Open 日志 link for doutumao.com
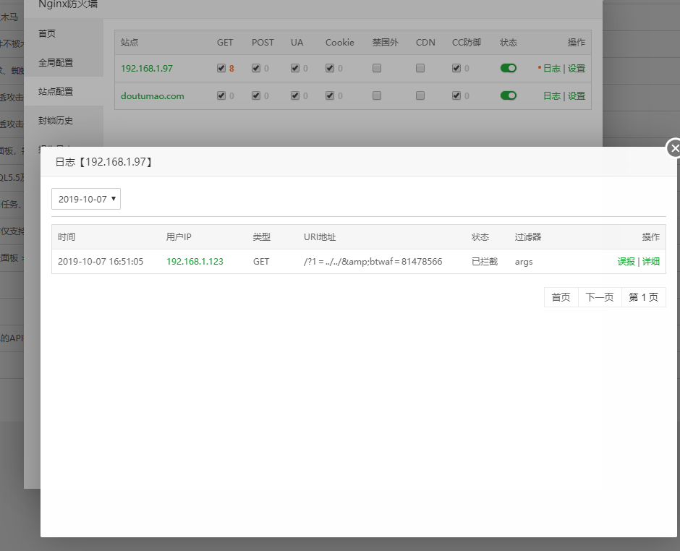This screenshot has height=551, width=680. point(552,95)
